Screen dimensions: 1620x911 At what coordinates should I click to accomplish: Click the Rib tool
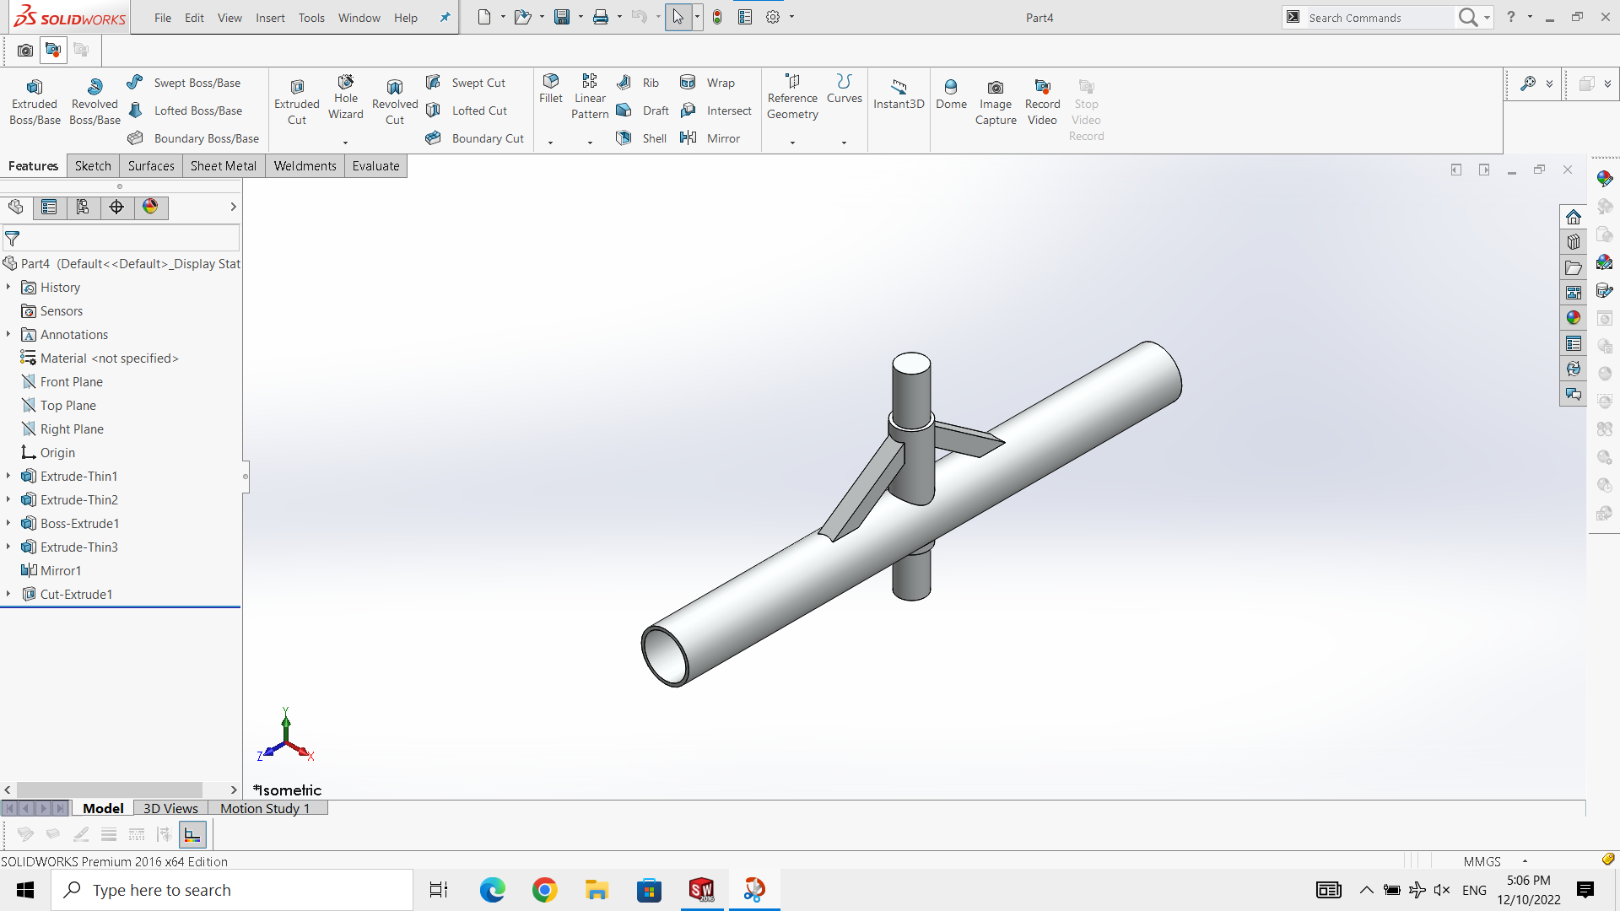pyautogui.click(x=638, y=83)
